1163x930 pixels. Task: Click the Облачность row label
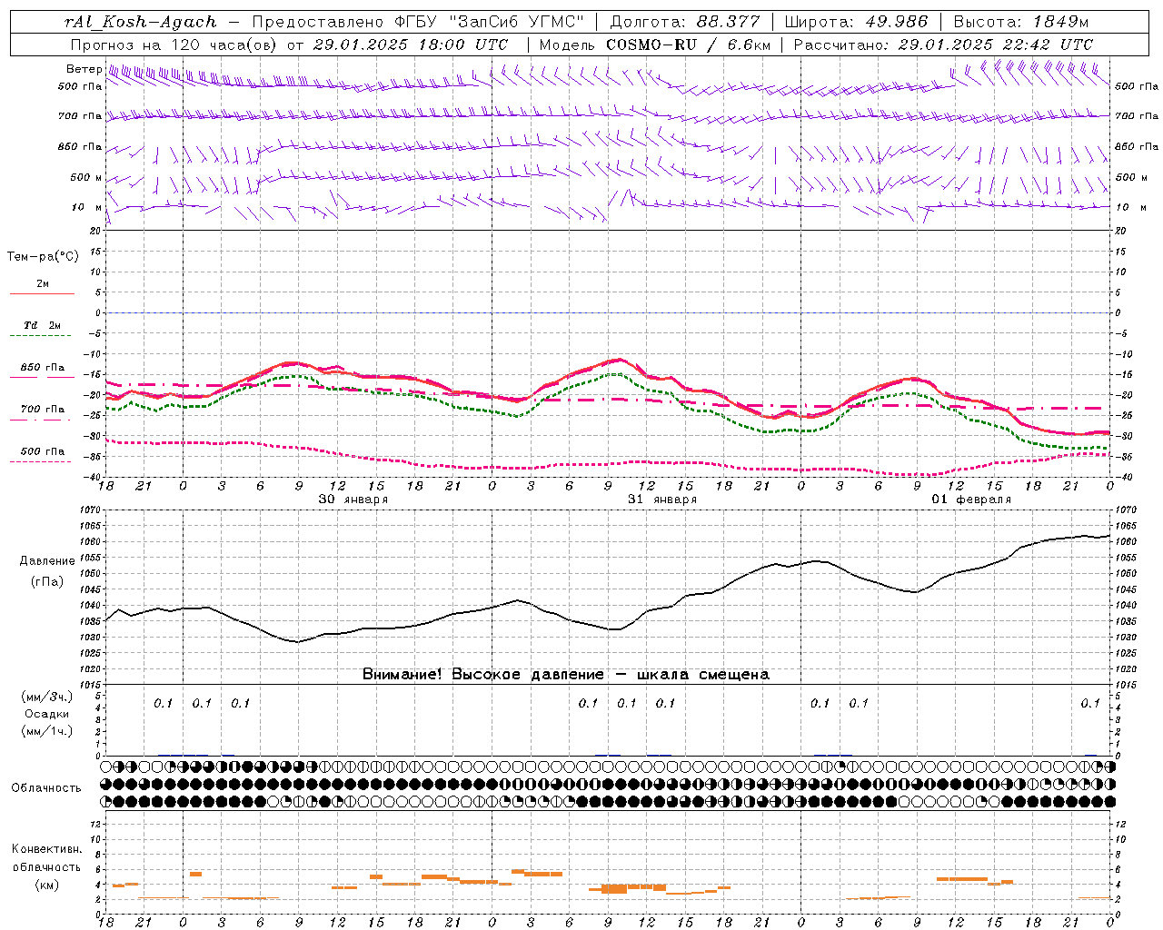pos(46,788)
